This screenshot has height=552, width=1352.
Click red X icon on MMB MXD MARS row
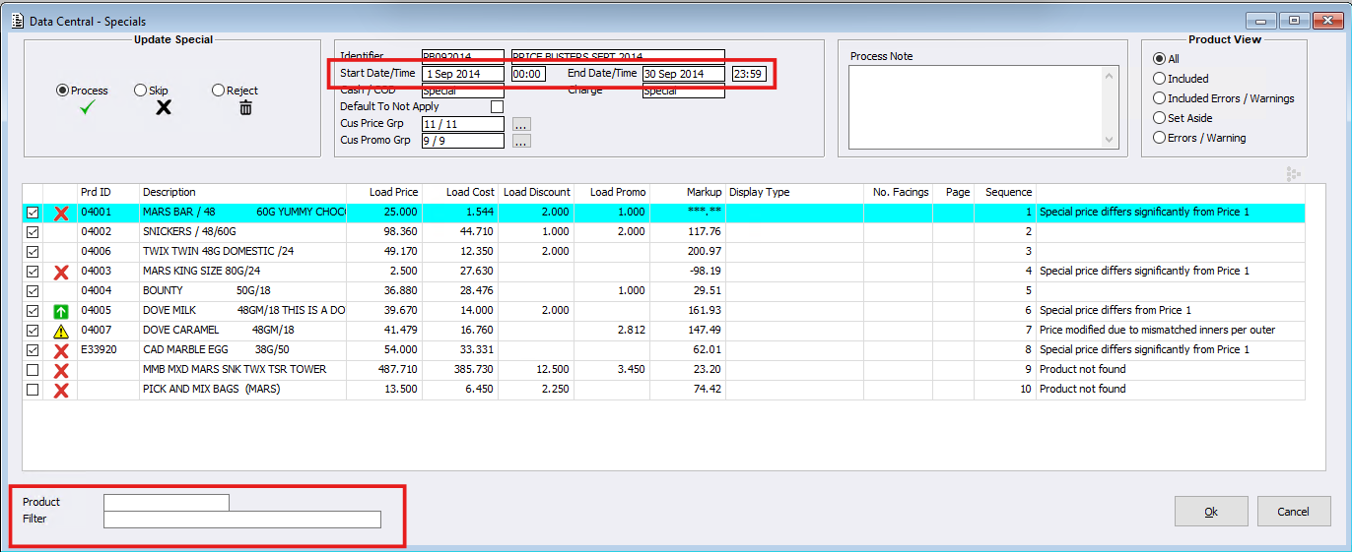pyautogui.click(x=61, y=370)
